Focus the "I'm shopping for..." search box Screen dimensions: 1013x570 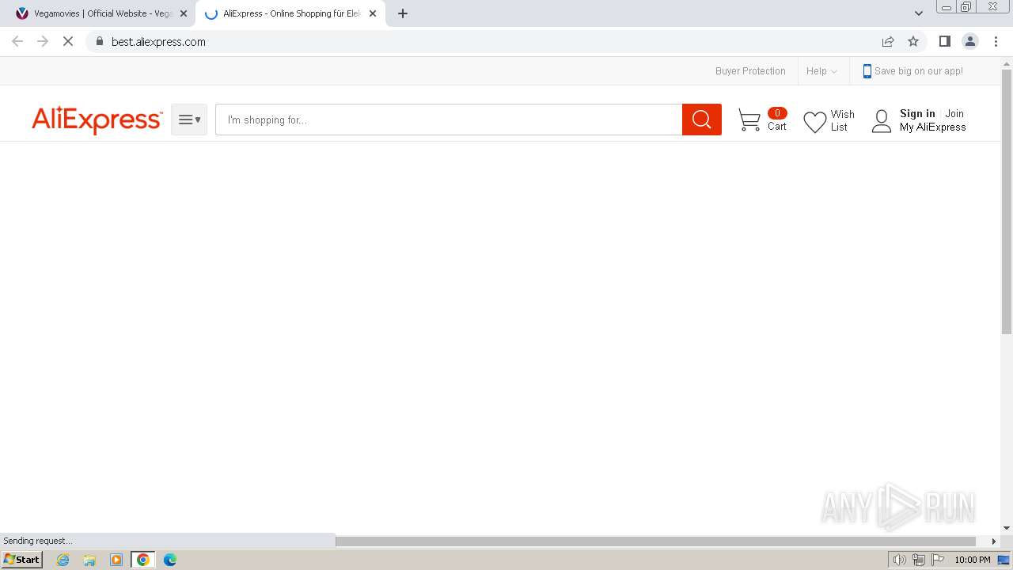[x=449, y=120]
